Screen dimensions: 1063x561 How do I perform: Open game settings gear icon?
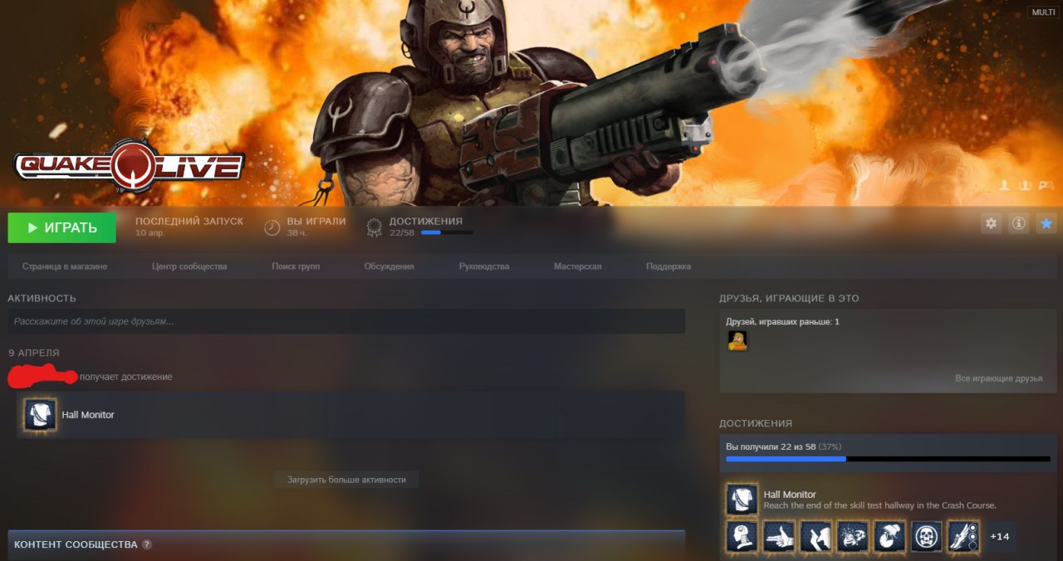[991, 223]
